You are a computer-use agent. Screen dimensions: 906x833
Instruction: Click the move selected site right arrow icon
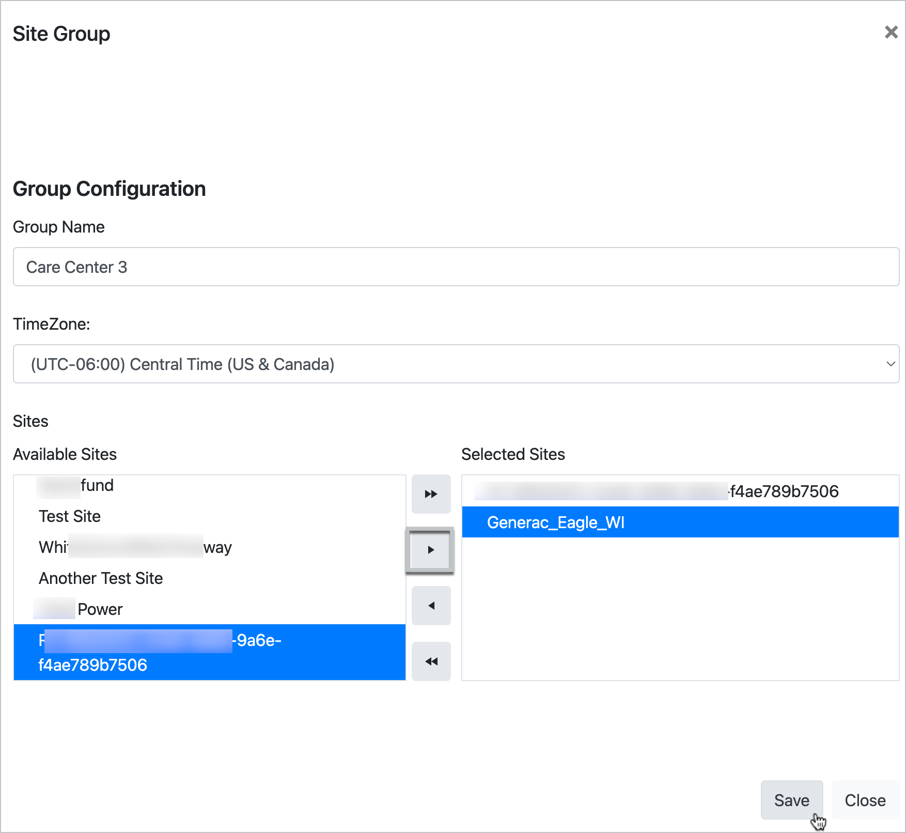pos(431,549)
